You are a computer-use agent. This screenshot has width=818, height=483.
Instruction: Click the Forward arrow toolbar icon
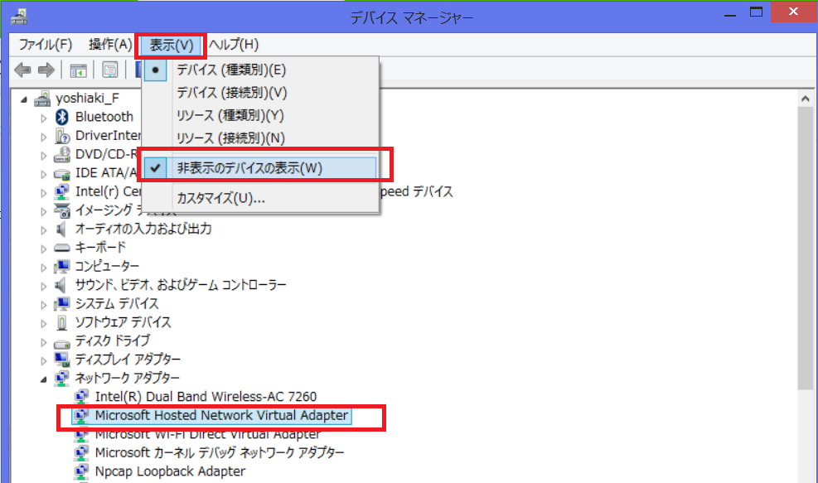46,70
